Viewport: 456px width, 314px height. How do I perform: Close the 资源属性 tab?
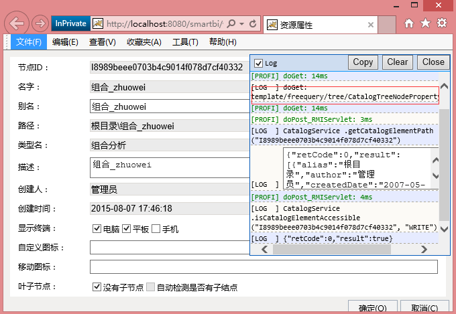[370, 25]
